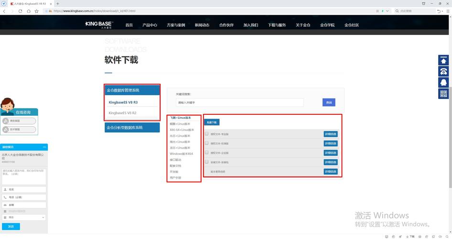Image resolution: width=452 pixels, height=239 pixels.
Task: Open the 关于金仓 nav item
Action: [x=303, y=25]
